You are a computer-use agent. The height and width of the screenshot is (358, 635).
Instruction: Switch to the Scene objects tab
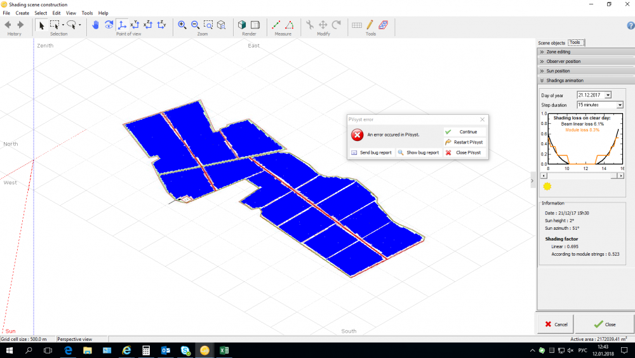(551, 43)
